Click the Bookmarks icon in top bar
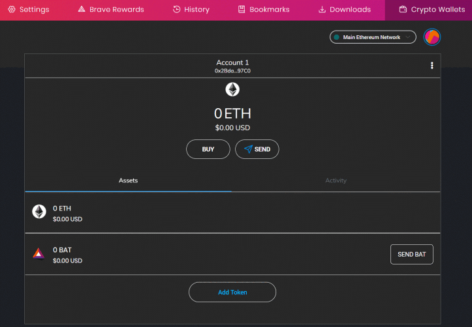The width and height of the screenshot is (472, 327). click(242, 9)
